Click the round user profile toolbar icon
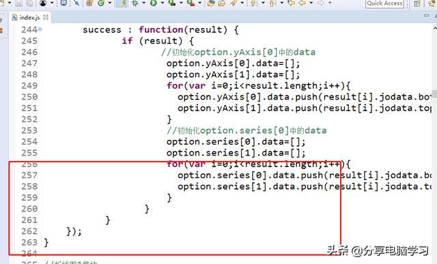 tap(43, 3)
